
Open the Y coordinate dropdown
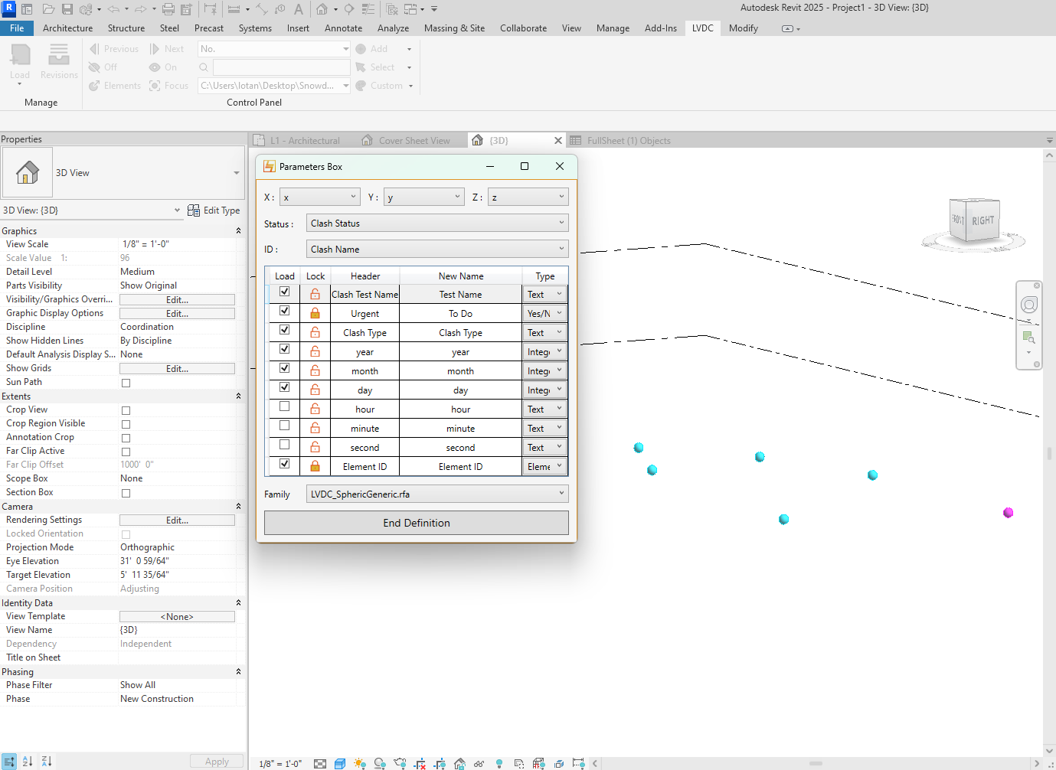pyautogui.click(x=423, y=197)
